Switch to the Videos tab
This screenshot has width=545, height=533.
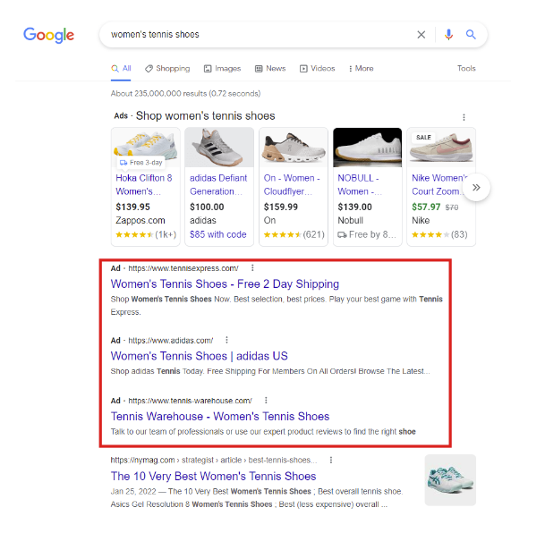pyautogui.click(x=318, y=68)
